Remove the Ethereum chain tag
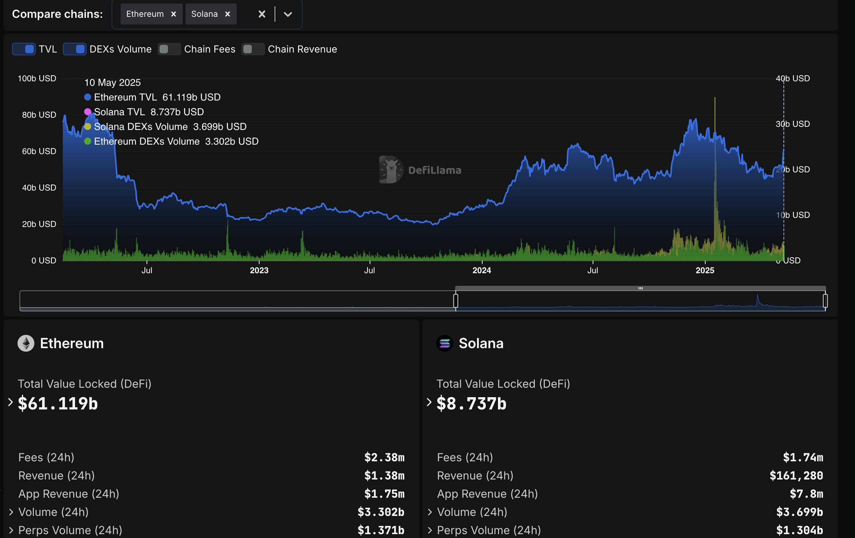 [x=174, y=14]
